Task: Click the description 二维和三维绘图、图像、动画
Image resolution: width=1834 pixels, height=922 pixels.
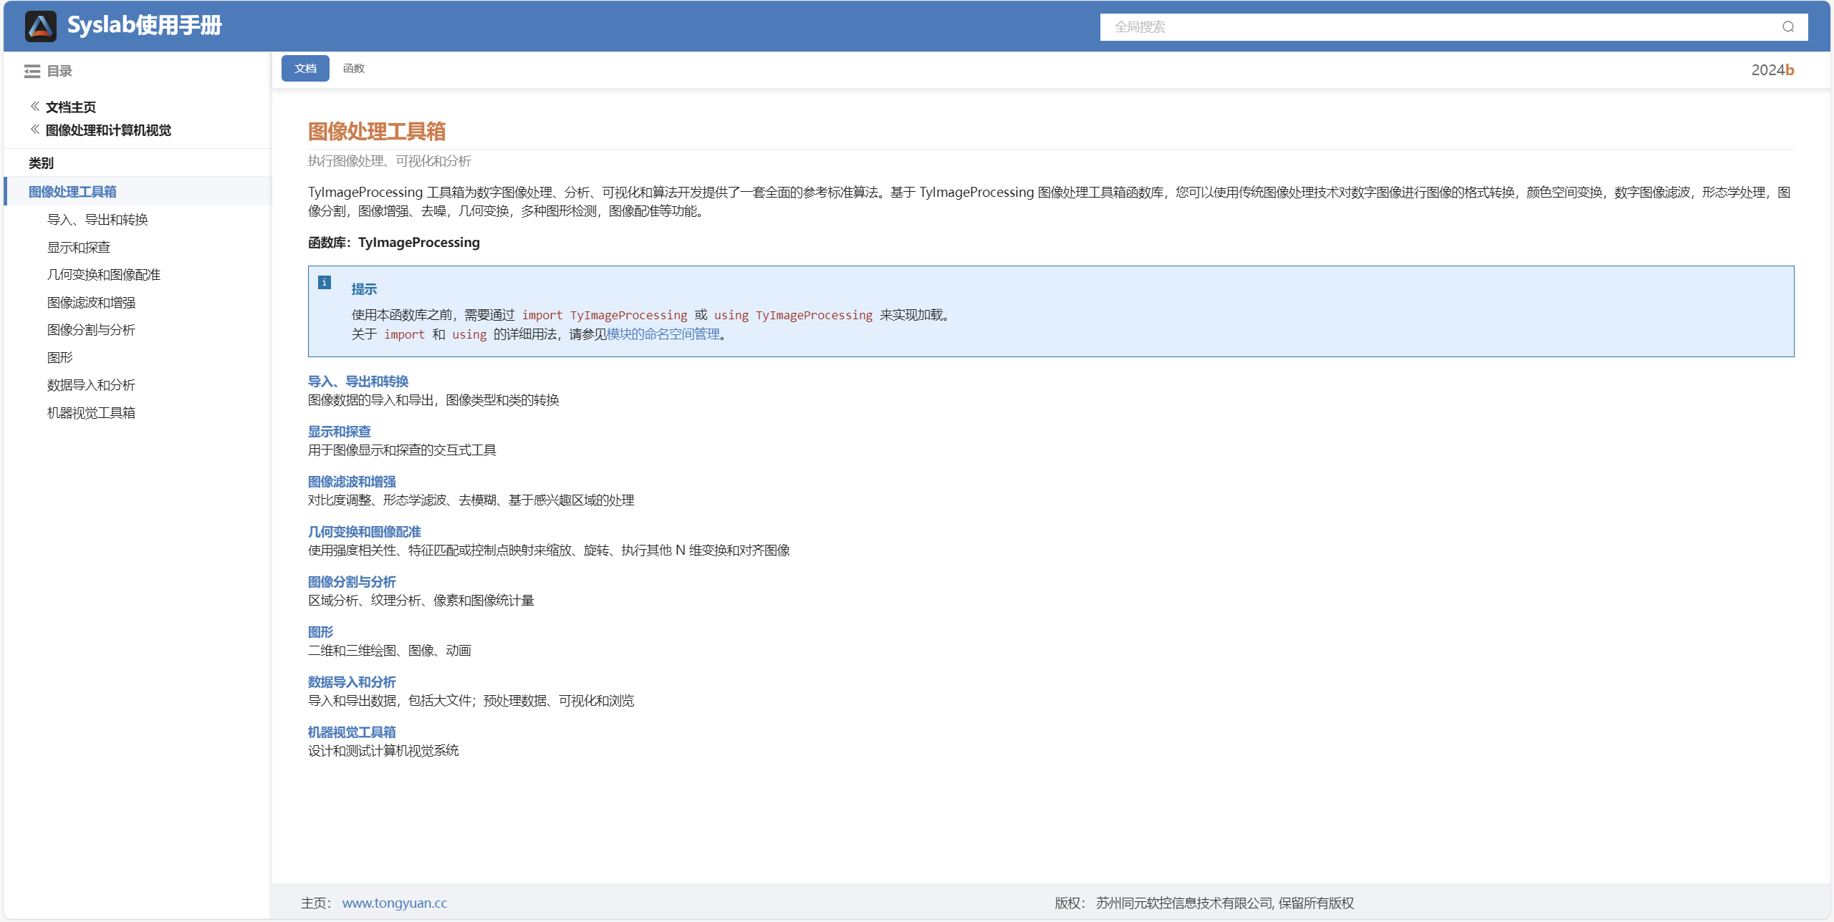Action: coord(390,651)
